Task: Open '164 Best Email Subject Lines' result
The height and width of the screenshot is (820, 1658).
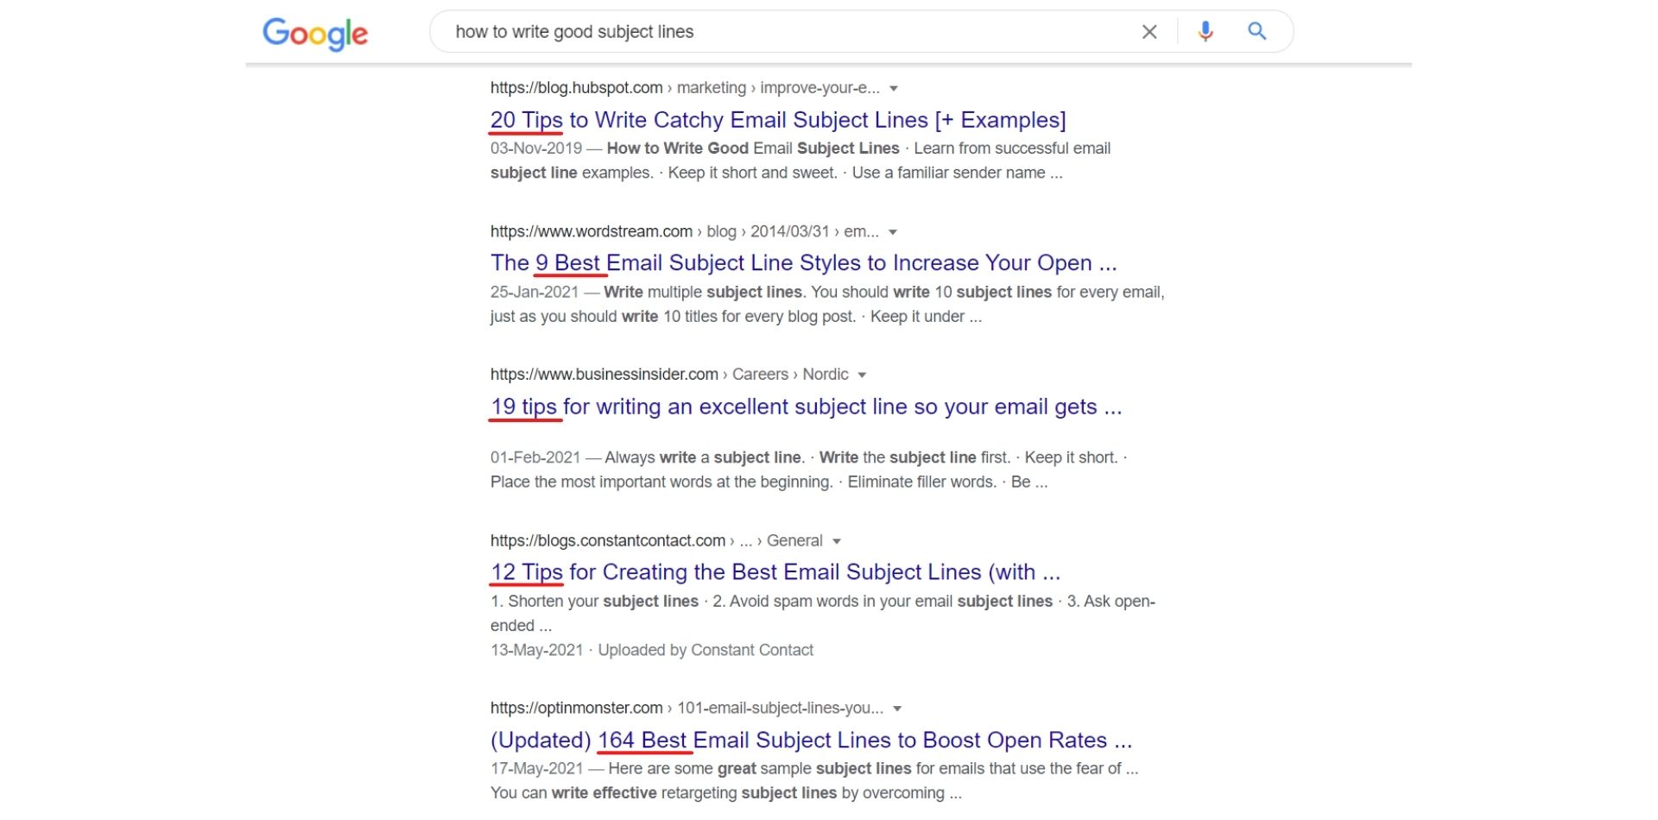Action: click(x=811, y=740)
